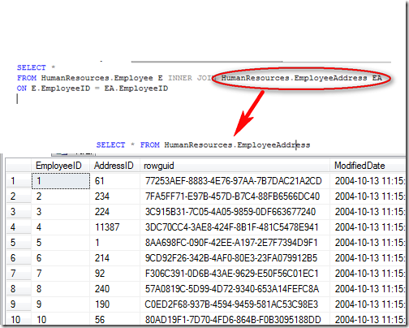This screenshot has height=328, width=409.
Task: Click AddressID cell 240
Action: (x=115, y=289)
